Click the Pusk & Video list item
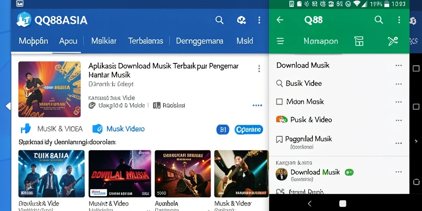The width and height of the screenshot is (422, 211). click(x=339, y=120)
